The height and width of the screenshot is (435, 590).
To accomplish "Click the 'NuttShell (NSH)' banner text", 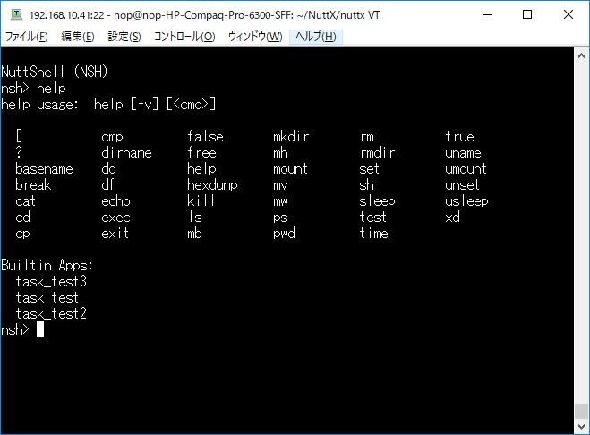I will 55,72.
